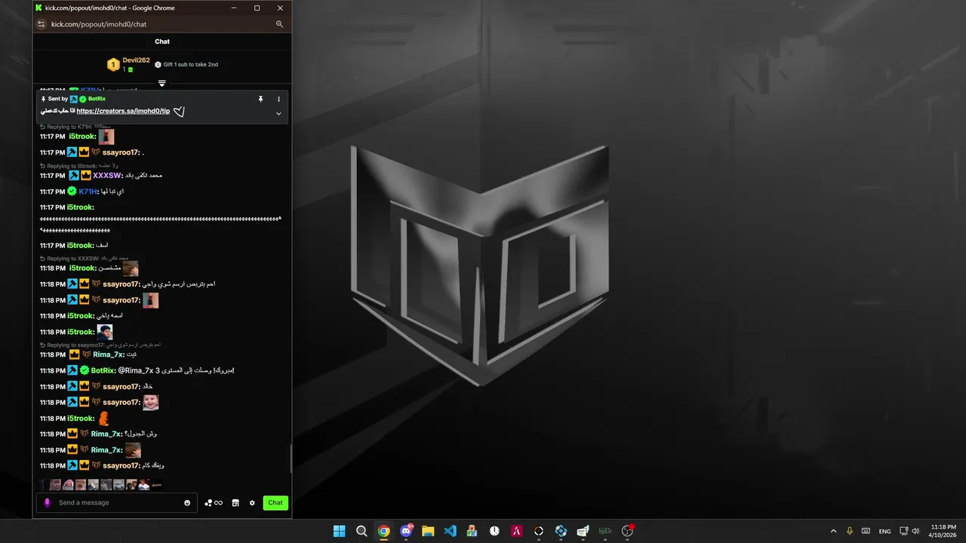
Task: Open volume control in system tray
Action: (915, 531)
